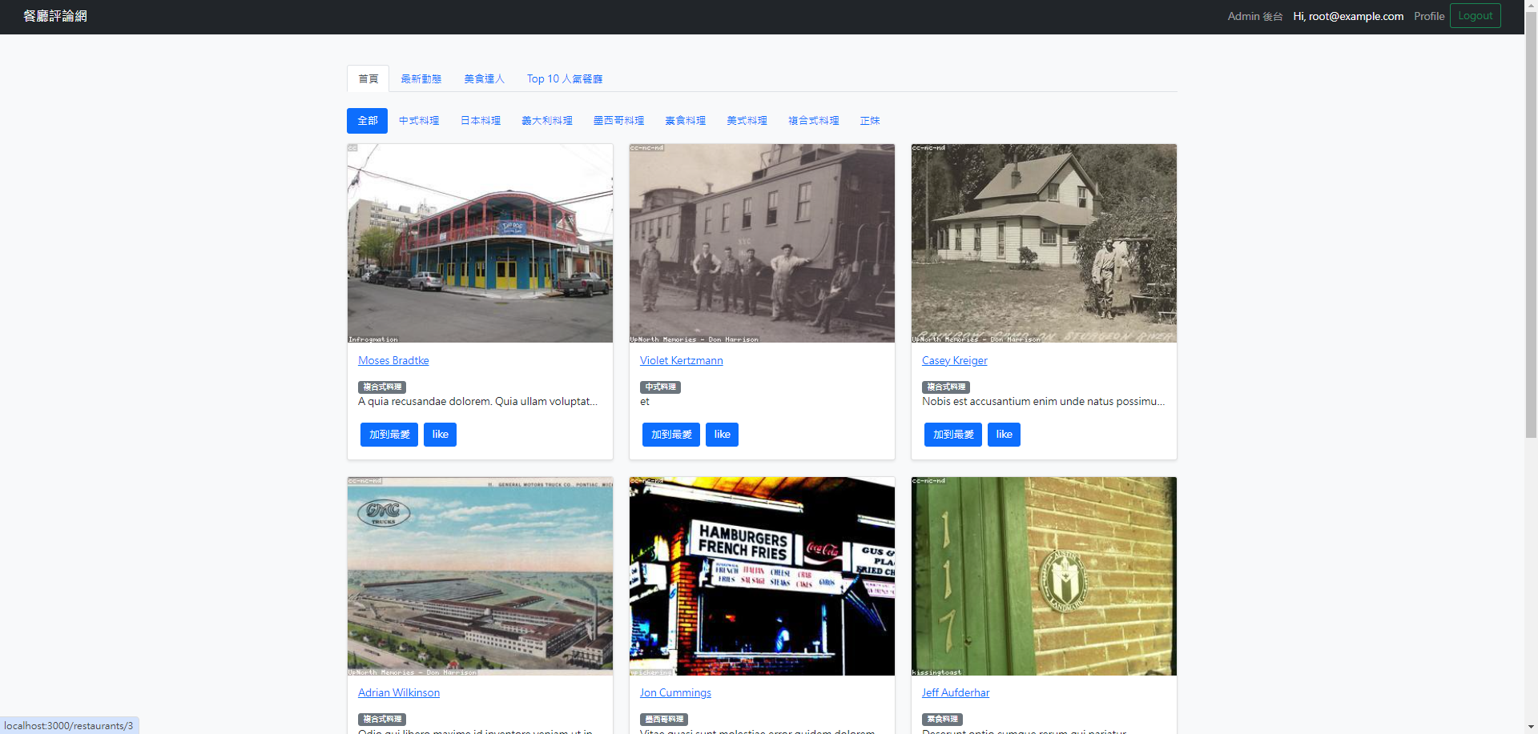1538x734 pixels.
Task: Add Moses Bradtke to favorites (加到最愛)
Action: tap(389, 435)
